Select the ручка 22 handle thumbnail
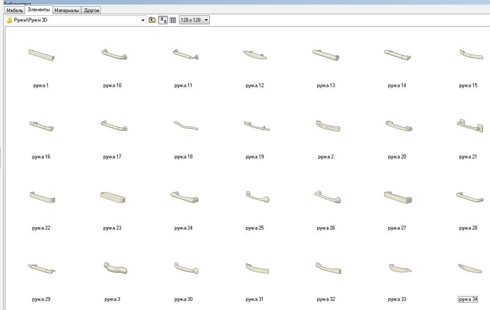 click(x=43, y=197)
